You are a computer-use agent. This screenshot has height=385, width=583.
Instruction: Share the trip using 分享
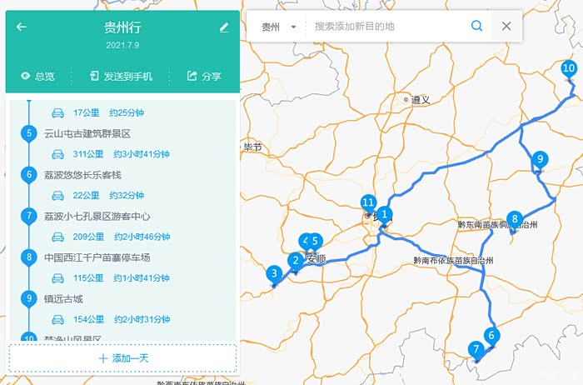(x=204, y=77)
